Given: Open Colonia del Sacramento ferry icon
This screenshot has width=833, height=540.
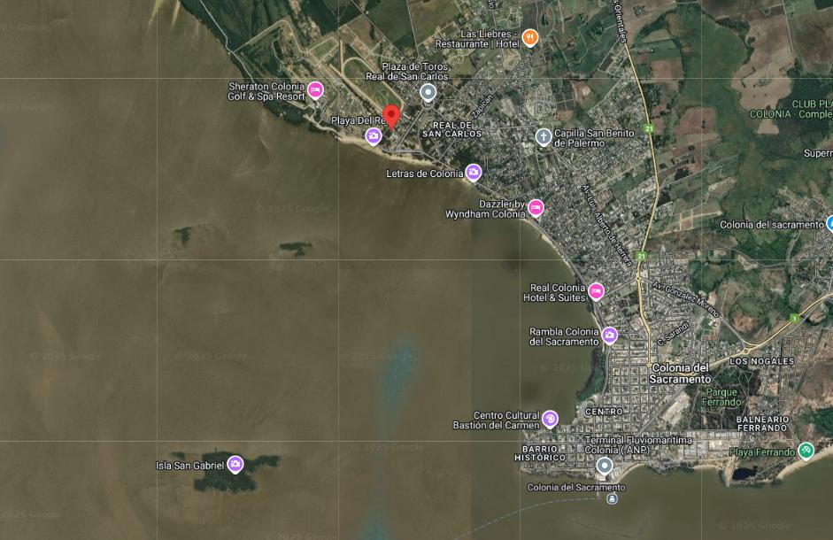Looking at the screenshot, I should [612, 498].
